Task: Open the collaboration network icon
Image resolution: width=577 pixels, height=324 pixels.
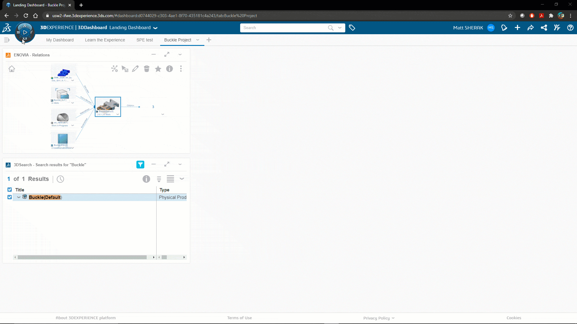Action: 544,28
